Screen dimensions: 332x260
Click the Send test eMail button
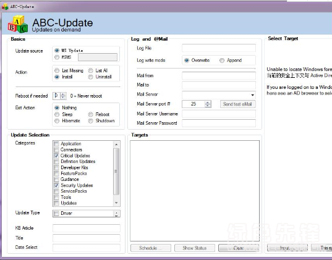[x=237, y=104]
